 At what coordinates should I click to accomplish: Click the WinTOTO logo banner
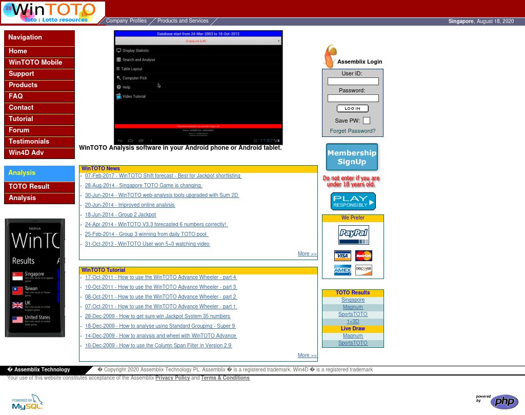click(53, 12)
